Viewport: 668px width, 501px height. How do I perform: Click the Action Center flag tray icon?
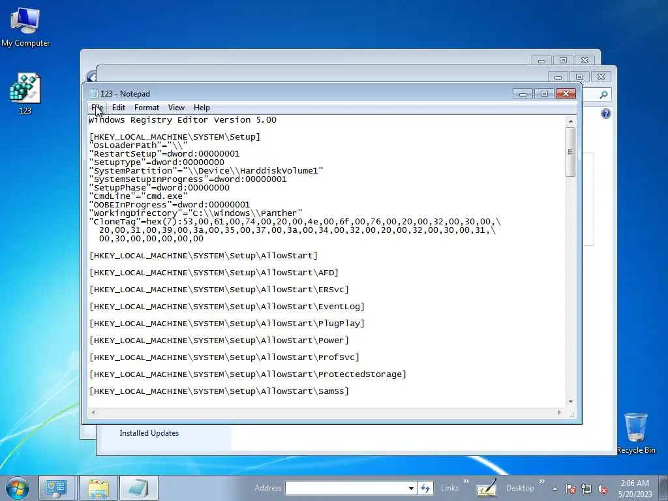pyautogui.click(x=571, y=489)
